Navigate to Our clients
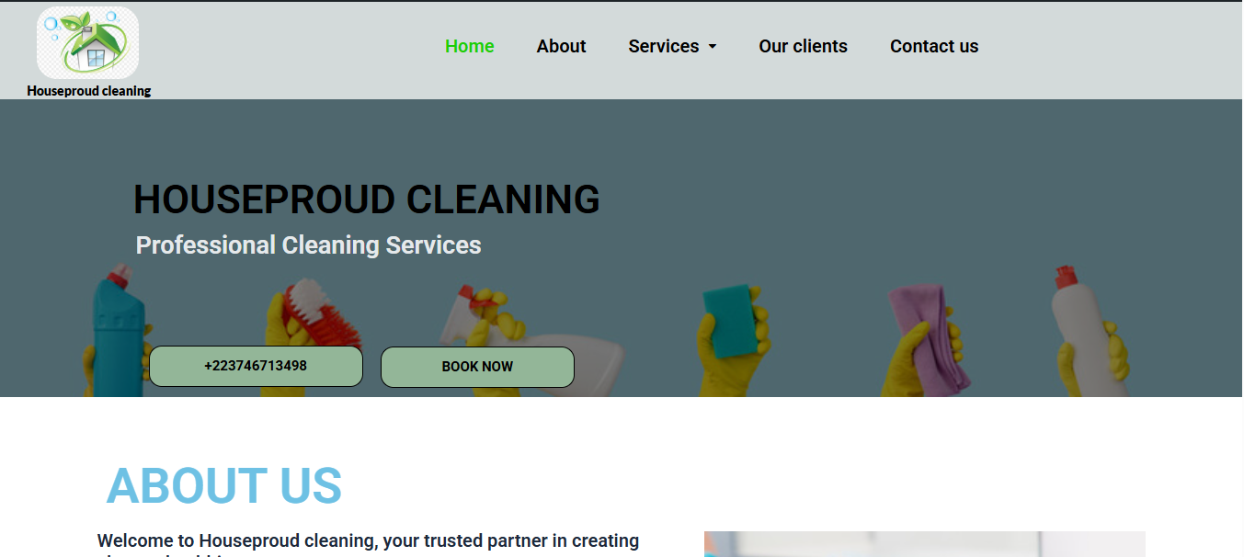 (803, 46)
